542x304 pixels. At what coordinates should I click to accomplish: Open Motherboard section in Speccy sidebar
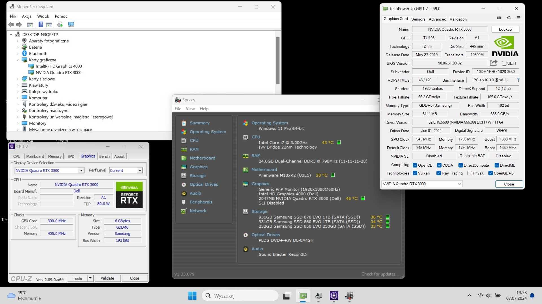point(202,158)
